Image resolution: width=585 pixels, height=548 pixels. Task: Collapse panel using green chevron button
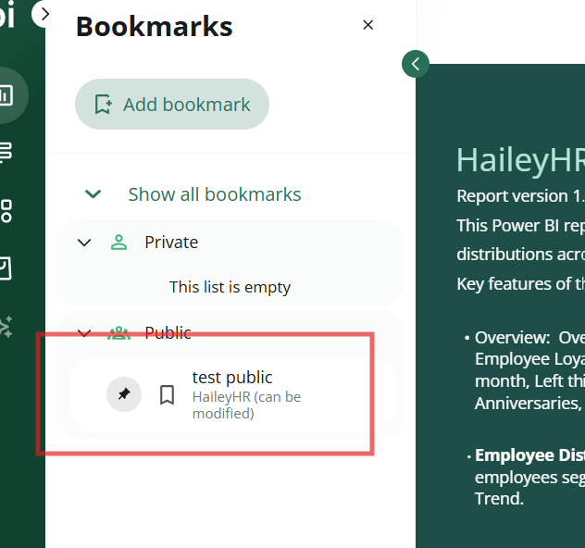tap(416, 64)
